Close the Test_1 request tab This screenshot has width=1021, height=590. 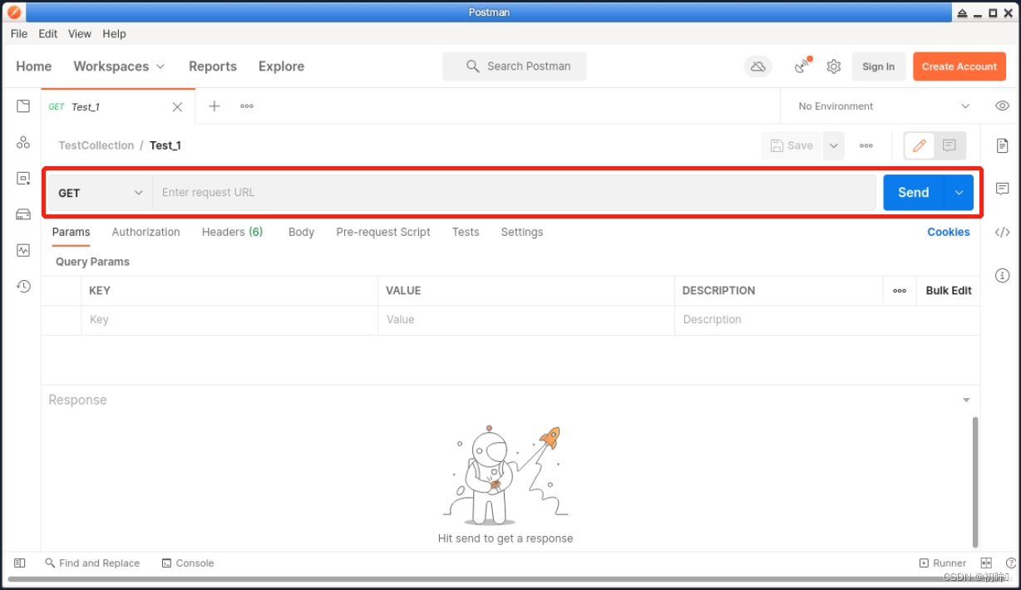[177, 106]
